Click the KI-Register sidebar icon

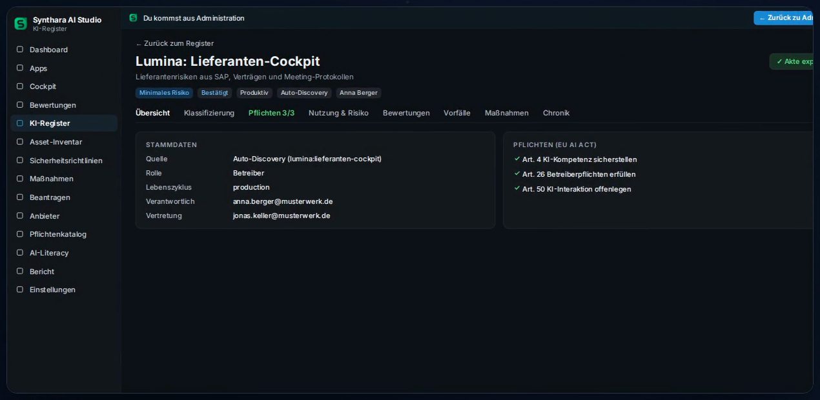coord(20,123)
